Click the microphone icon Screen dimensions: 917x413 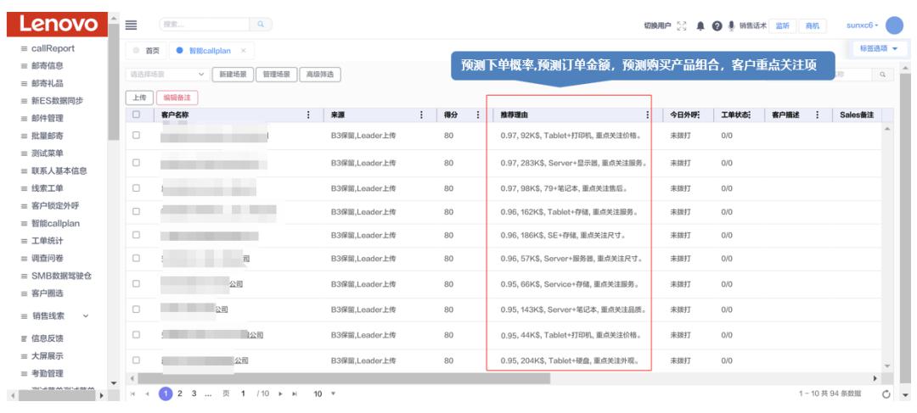[732, 25]
